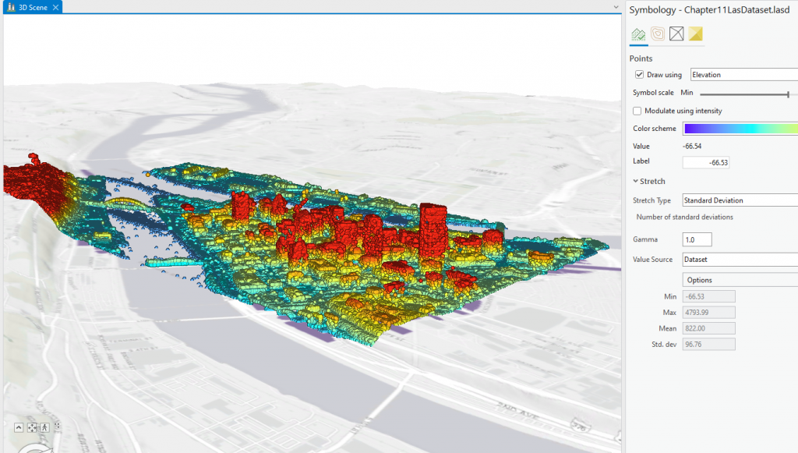Open the Surface symbology tab icon
Screen dimensions: 798x453
pos(695,34)
